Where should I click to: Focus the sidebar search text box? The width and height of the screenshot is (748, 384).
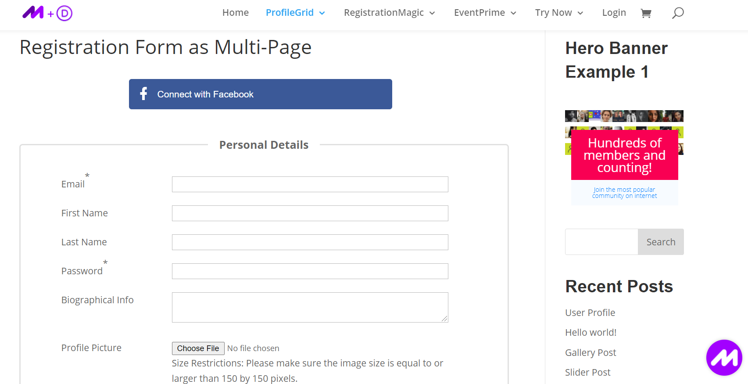(601, 242)
